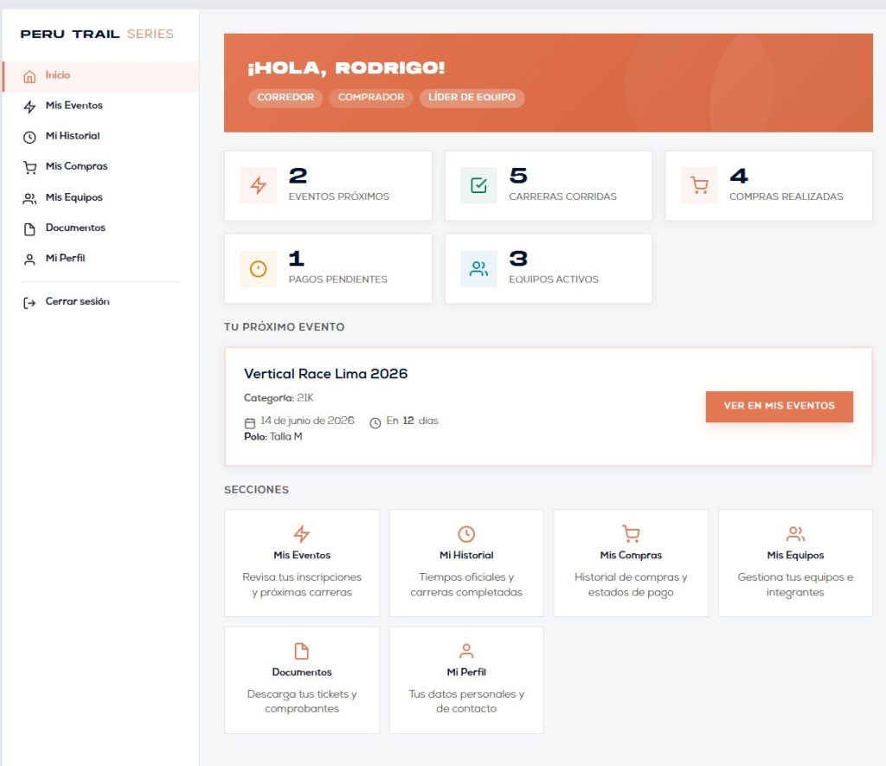Click the Cerrar sesión logout icon

coord(29,303)
